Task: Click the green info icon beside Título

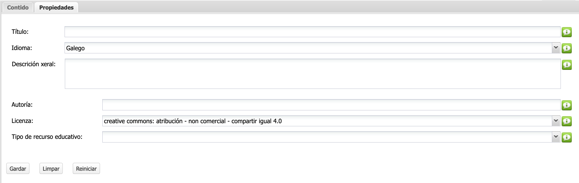Action: pyautogui.click(x=567, y=32)
